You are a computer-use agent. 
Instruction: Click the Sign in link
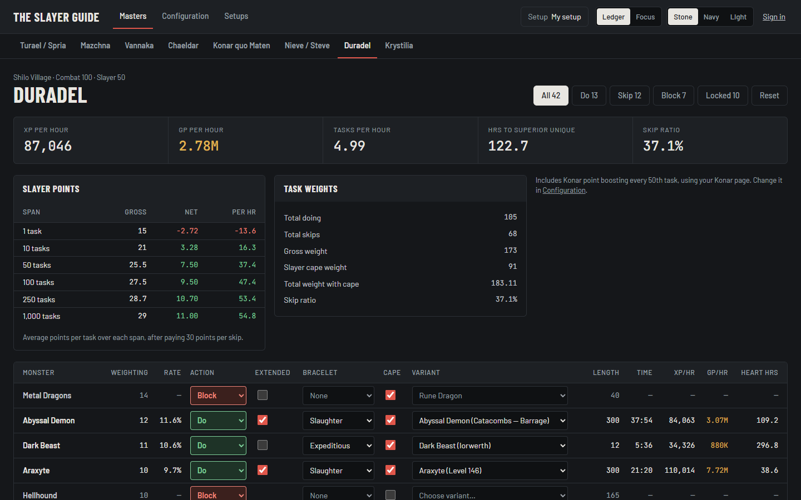point(774,17)
